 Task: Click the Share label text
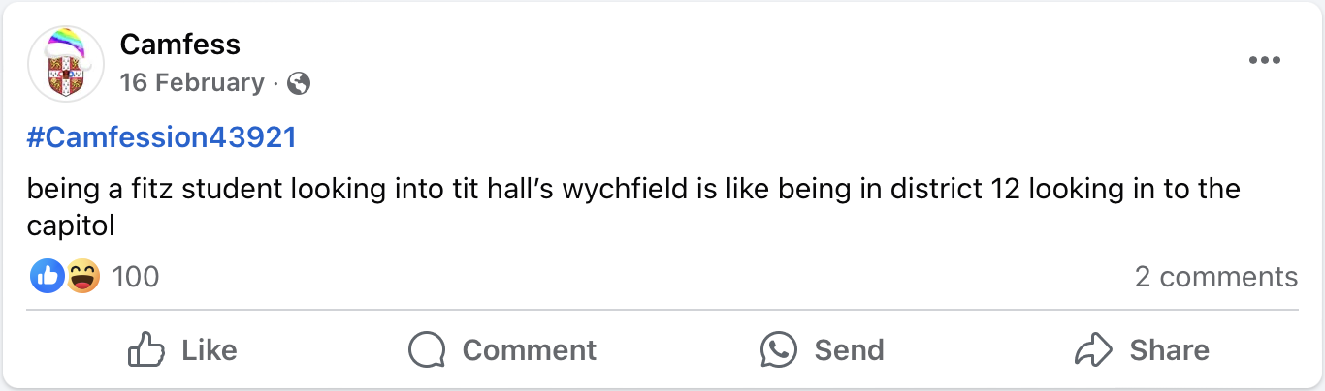coord(1169,349)
